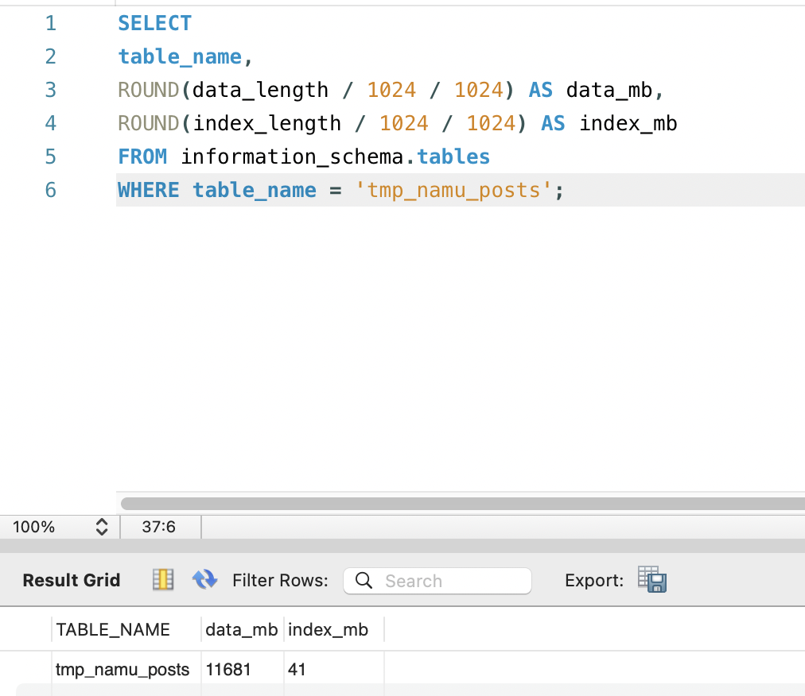Image resolution: width=805 pixels, height=696 pixels.
Task: Select the tmp_namu_posts result cell
Action: tap(122, 670)
